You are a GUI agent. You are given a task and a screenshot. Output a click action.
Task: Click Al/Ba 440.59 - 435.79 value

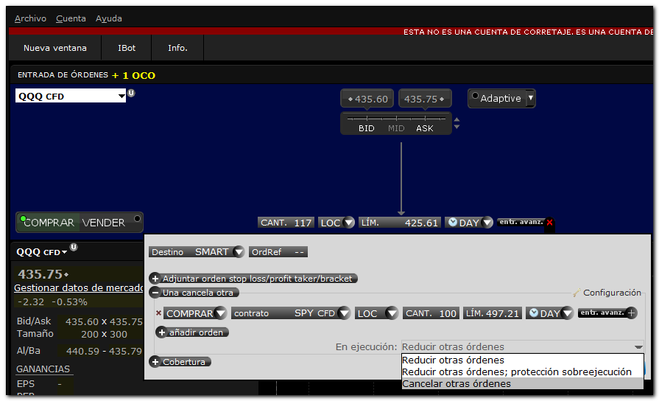[x=104, y=351]
